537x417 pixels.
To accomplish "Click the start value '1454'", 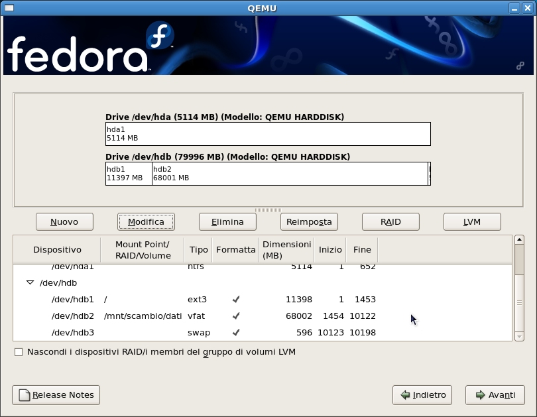I will point(333,316).
